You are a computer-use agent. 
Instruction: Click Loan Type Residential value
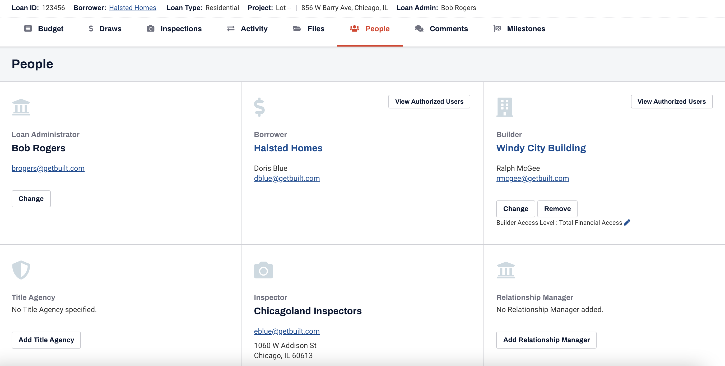[222, 8]
